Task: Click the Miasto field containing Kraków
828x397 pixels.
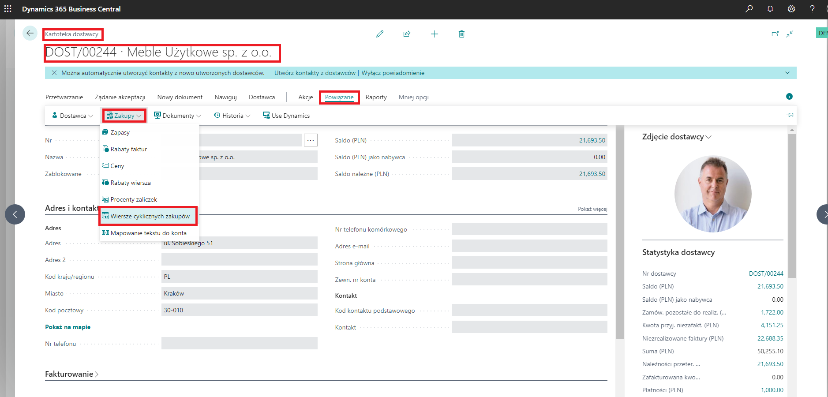Action: [x=240, y=293]
